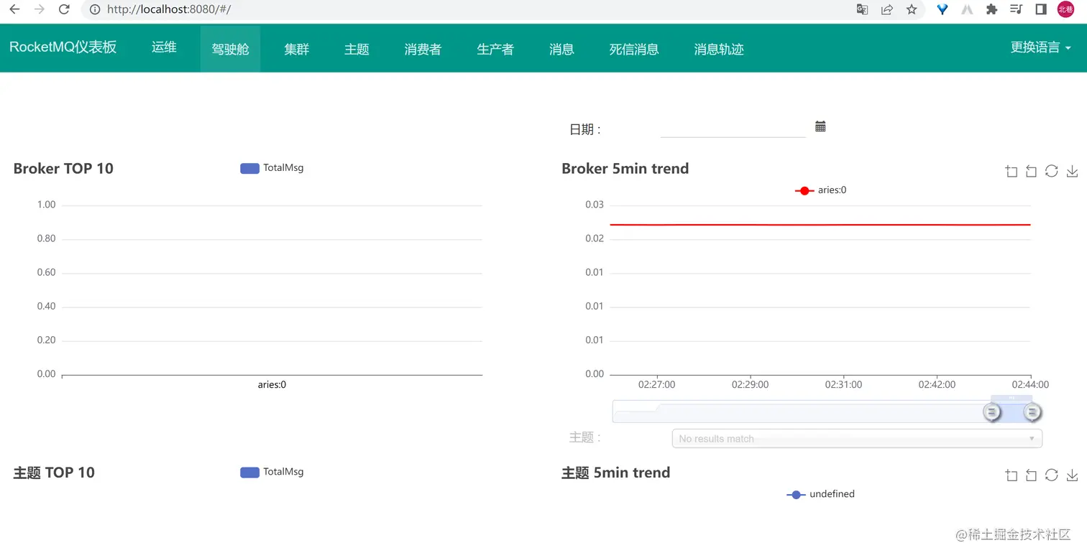Click the Broker 5min trend heading
The image size is (1087, 558).
pos(625,169)
